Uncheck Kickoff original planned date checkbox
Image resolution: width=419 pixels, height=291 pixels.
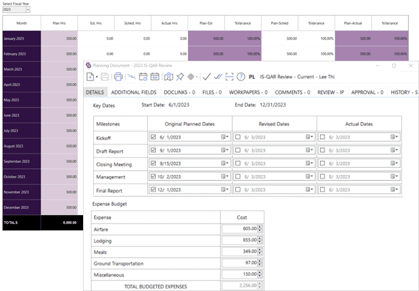[153, 137]
